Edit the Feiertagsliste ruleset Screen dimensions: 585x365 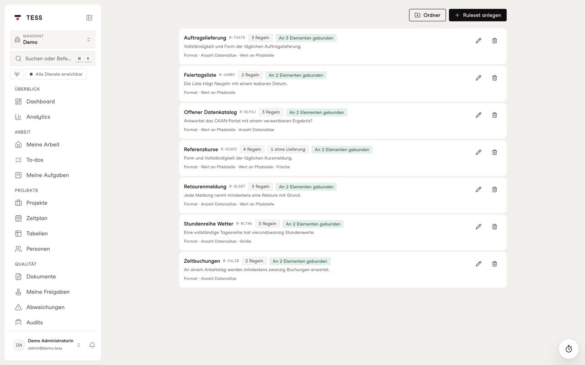pos(479,78)
